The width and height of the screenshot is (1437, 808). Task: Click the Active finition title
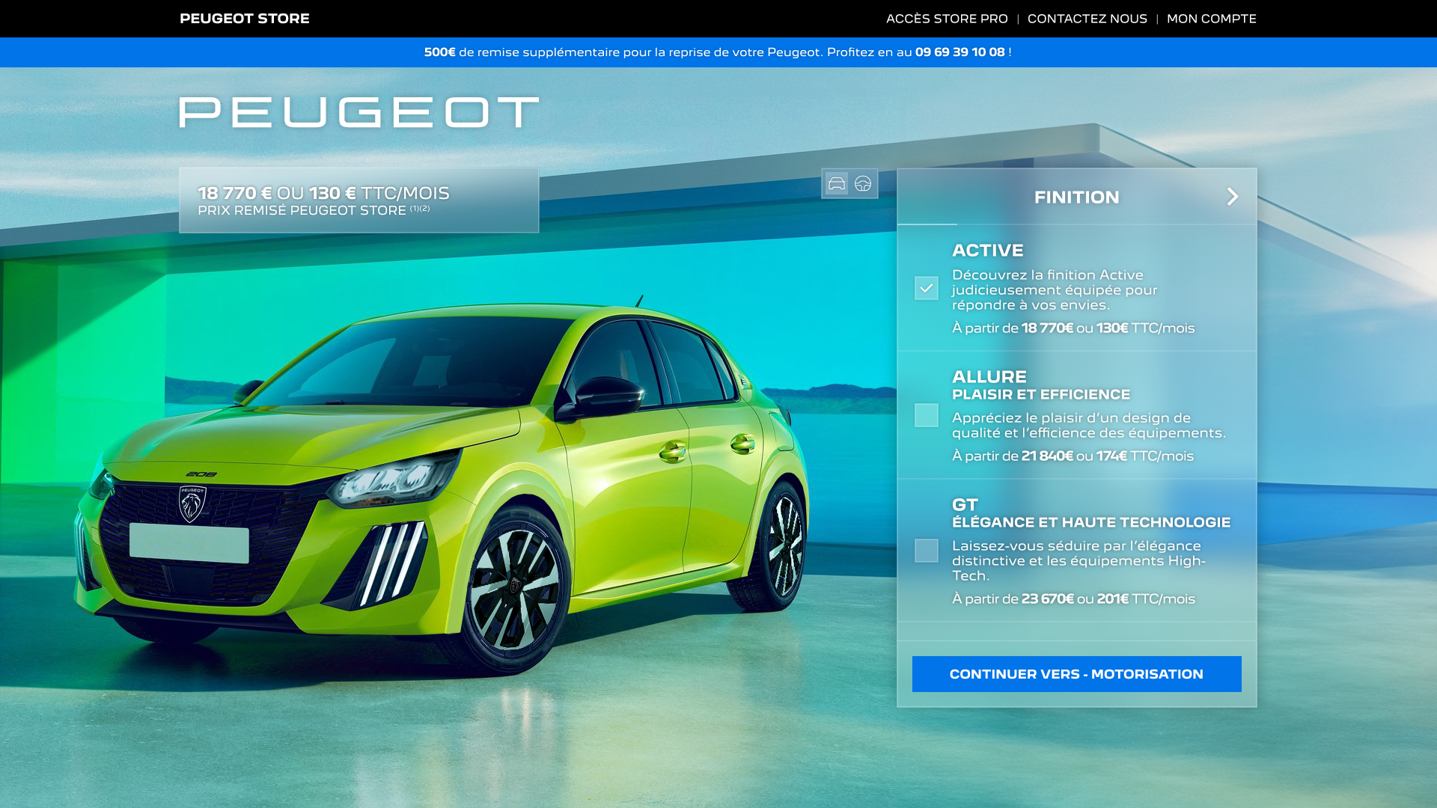(987, 251)
